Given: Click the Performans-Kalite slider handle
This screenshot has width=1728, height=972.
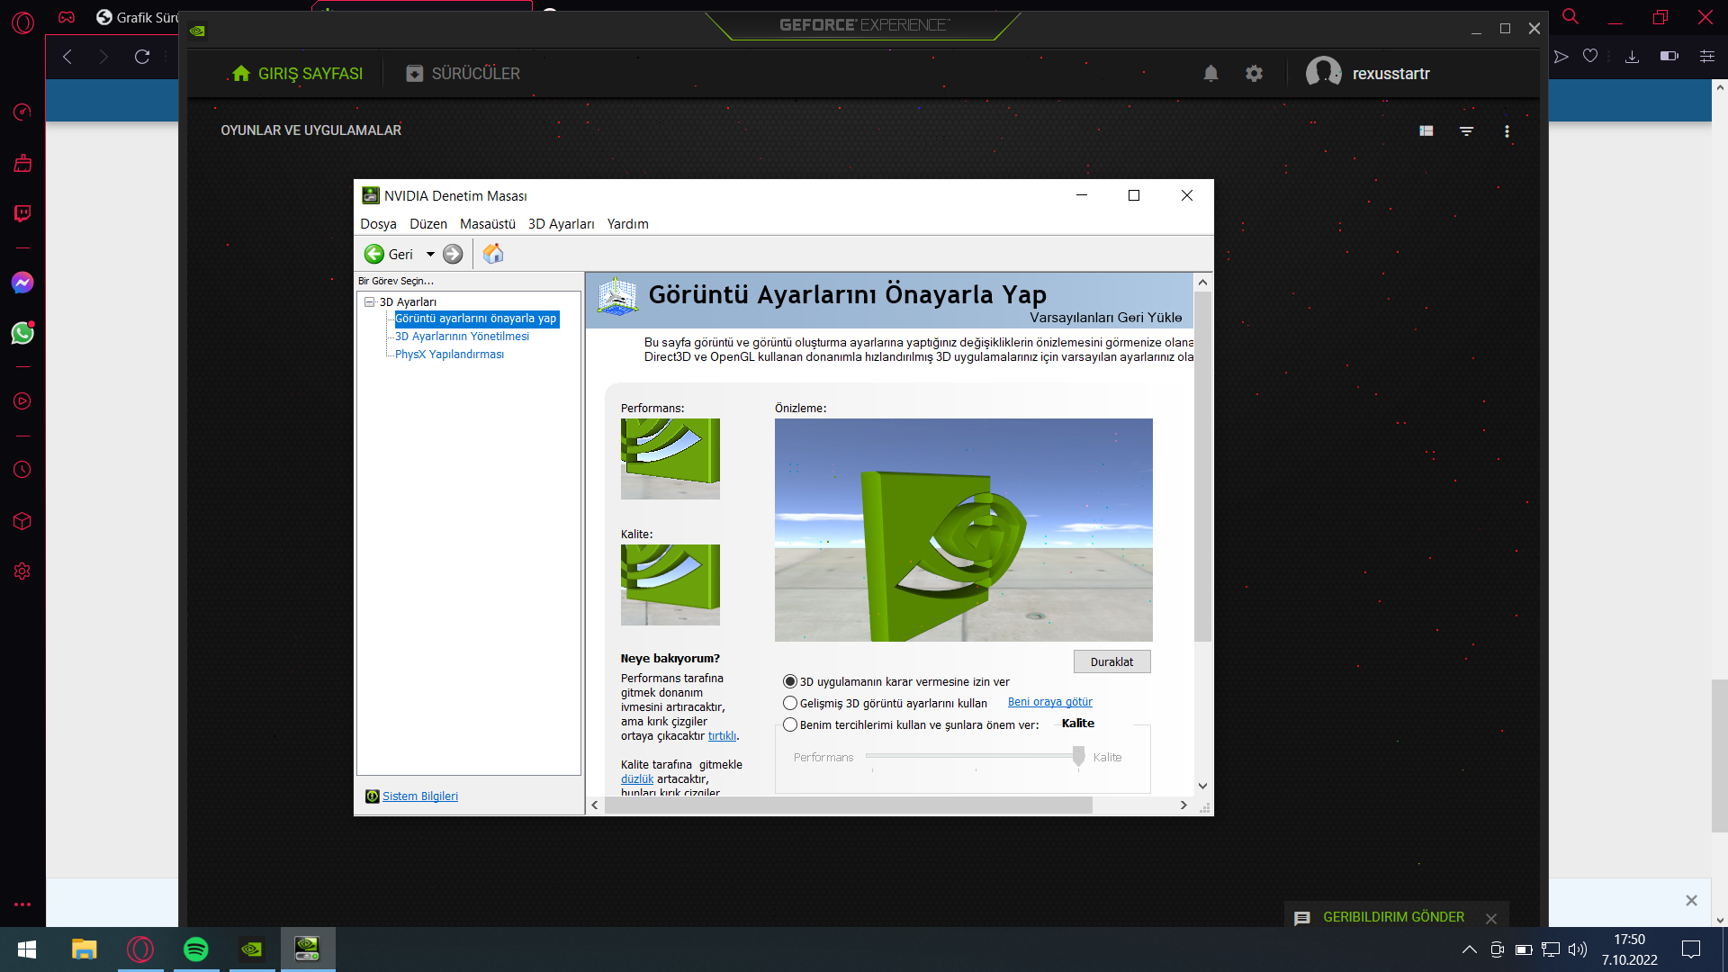Looking at the screenshot, I should 1078,757.
